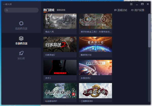Minimize the 一修大师 window
The image size is (152, 106).
[x=137, y=4]
